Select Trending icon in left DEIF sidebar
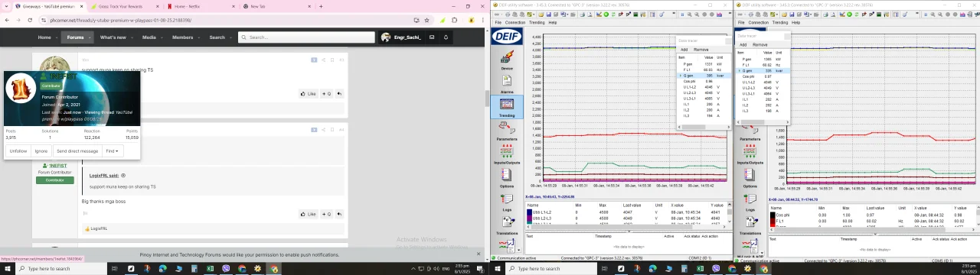 tap(507, 106)
